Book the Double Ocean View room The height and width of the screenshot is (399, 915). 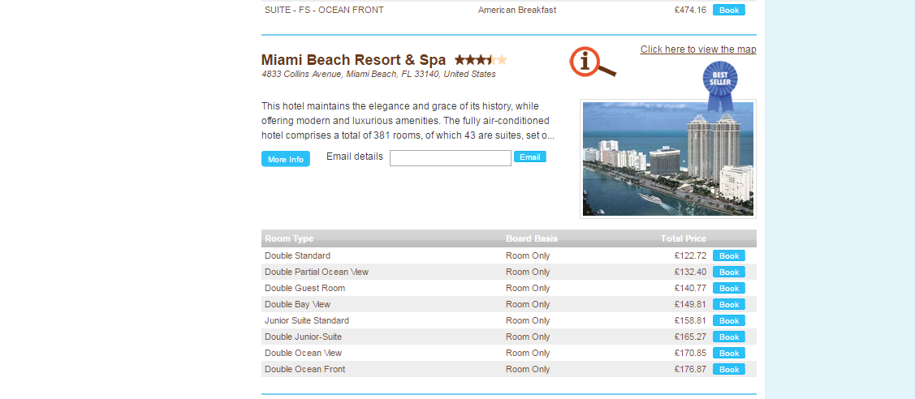[x=729, y=353]
